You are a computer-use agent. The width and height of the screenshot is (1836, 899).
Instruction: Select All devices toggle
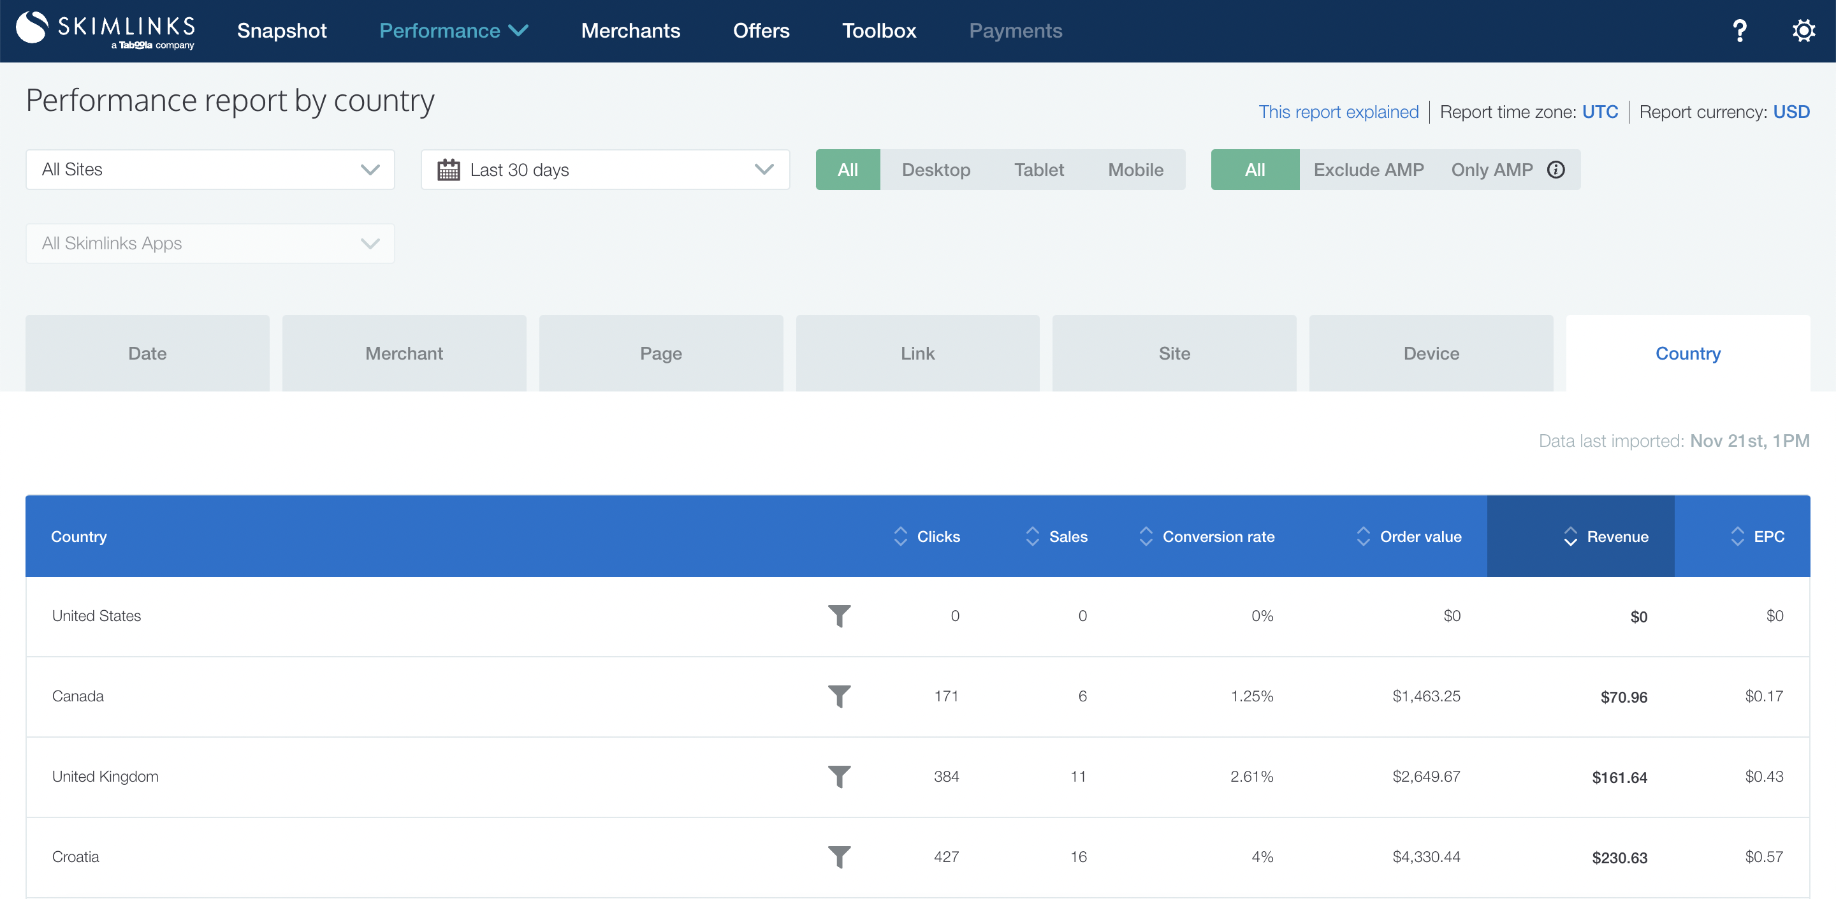(847, 170)
